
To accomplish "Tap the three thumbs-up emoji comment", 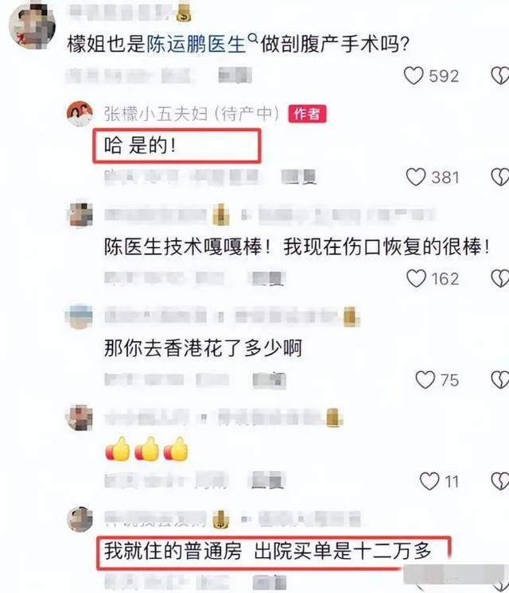I will (146, 449).
